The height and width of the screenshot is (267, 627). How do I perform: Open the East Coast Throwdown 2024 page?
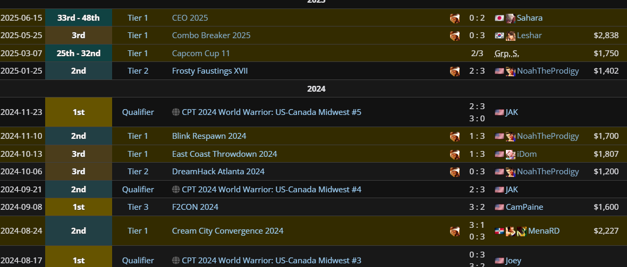224,154
